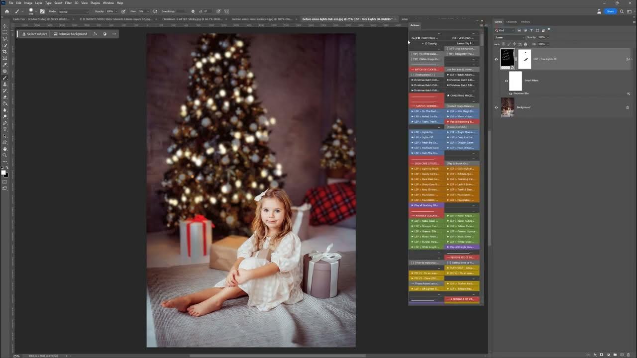This screenshot has height=358, width=637.
Task: Enable airbrush build-up icon
Action: pos(155,11)
